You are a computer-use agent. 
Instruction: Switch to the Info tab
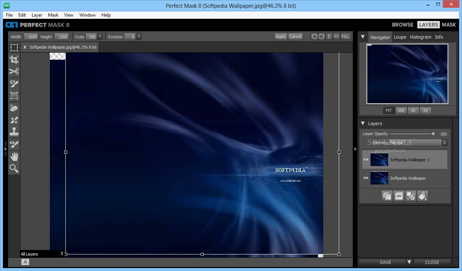(439, 37)
